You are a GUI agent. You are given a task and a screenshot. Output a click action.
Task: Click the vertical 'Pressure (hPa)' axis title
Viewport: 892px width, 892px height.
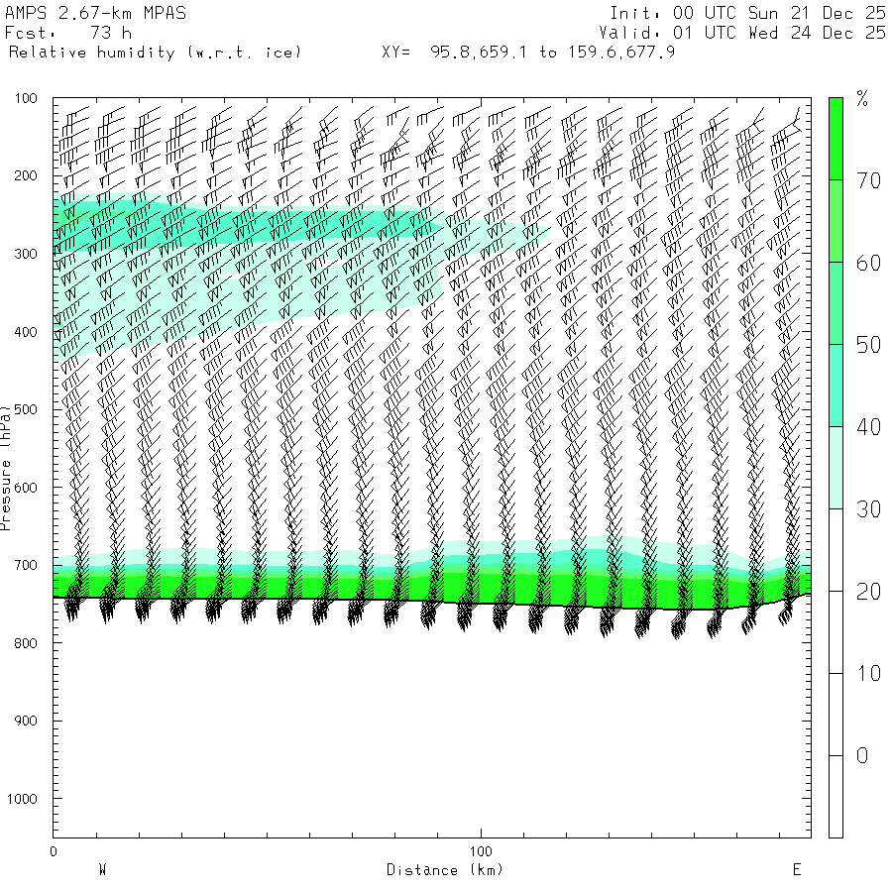click(x=5, y=468)
